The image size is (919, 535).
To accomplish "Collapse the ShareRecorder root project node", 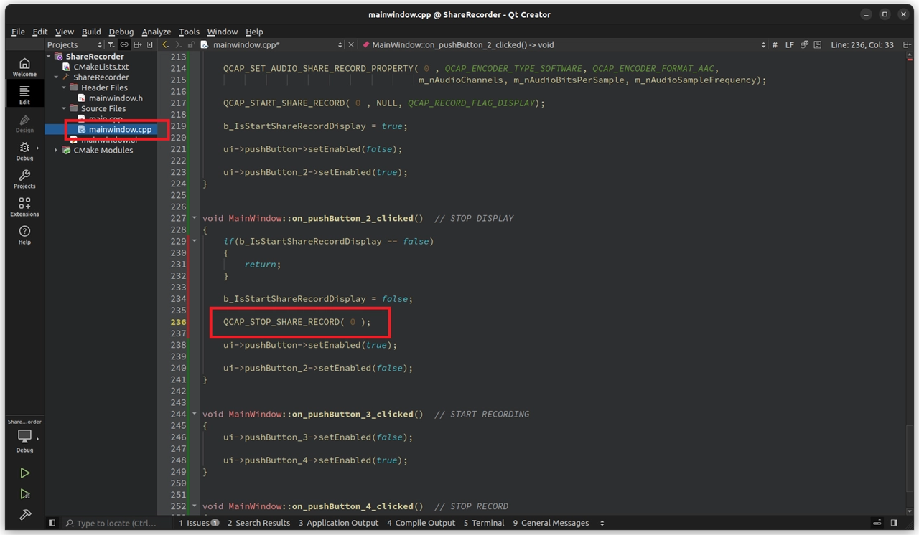I will (x=49, y=57).
